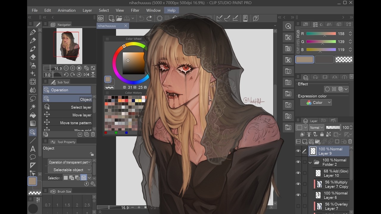Open the Layer menu
Screen dimensions: 381x214
pos(87,10)
